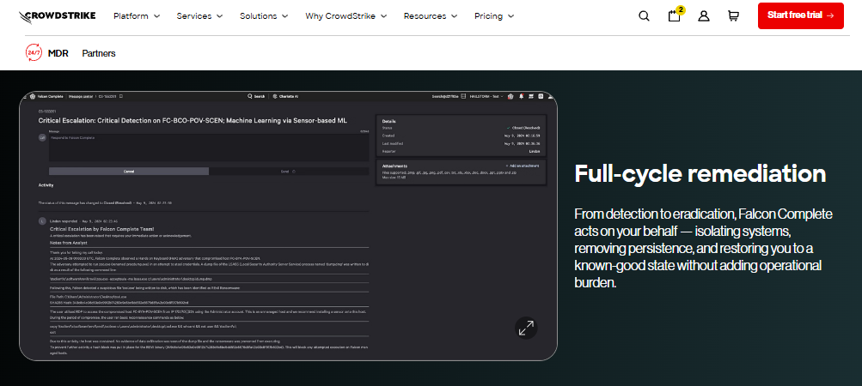Click the Notes from Analyst heading in the screenshot

(68, 242)
